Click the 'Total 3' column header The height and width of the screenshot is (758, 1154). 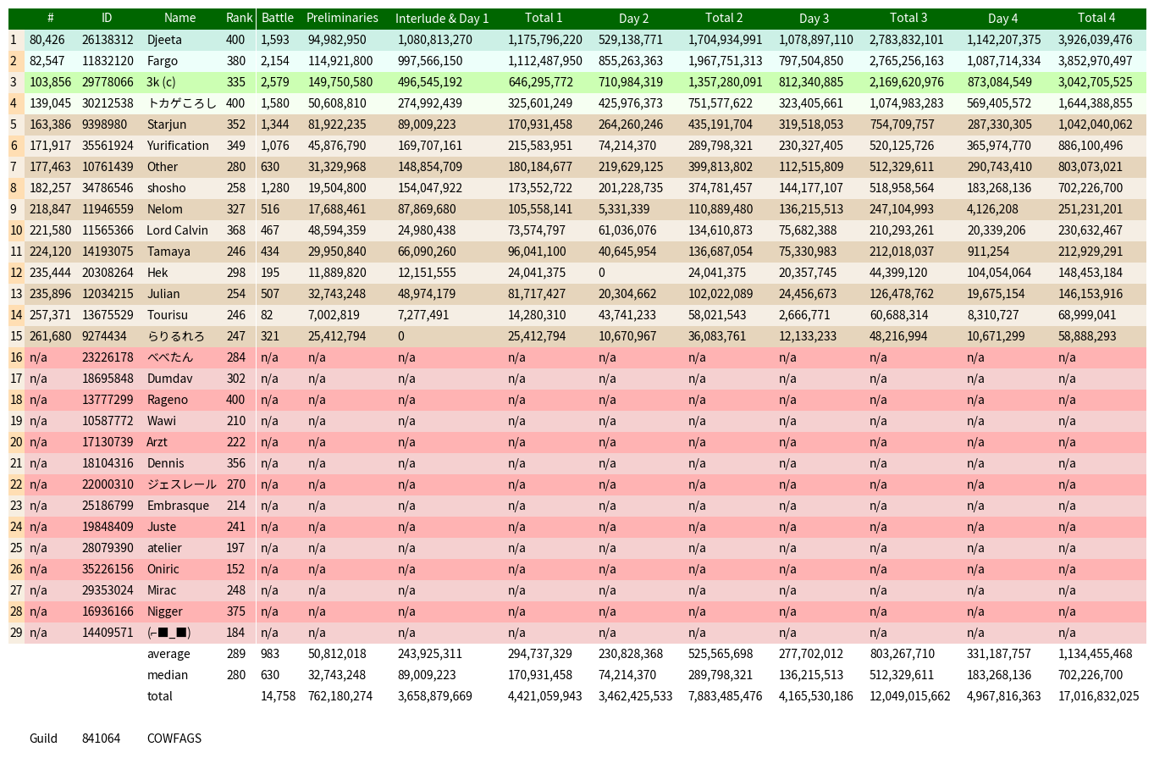tap(908, 18)
